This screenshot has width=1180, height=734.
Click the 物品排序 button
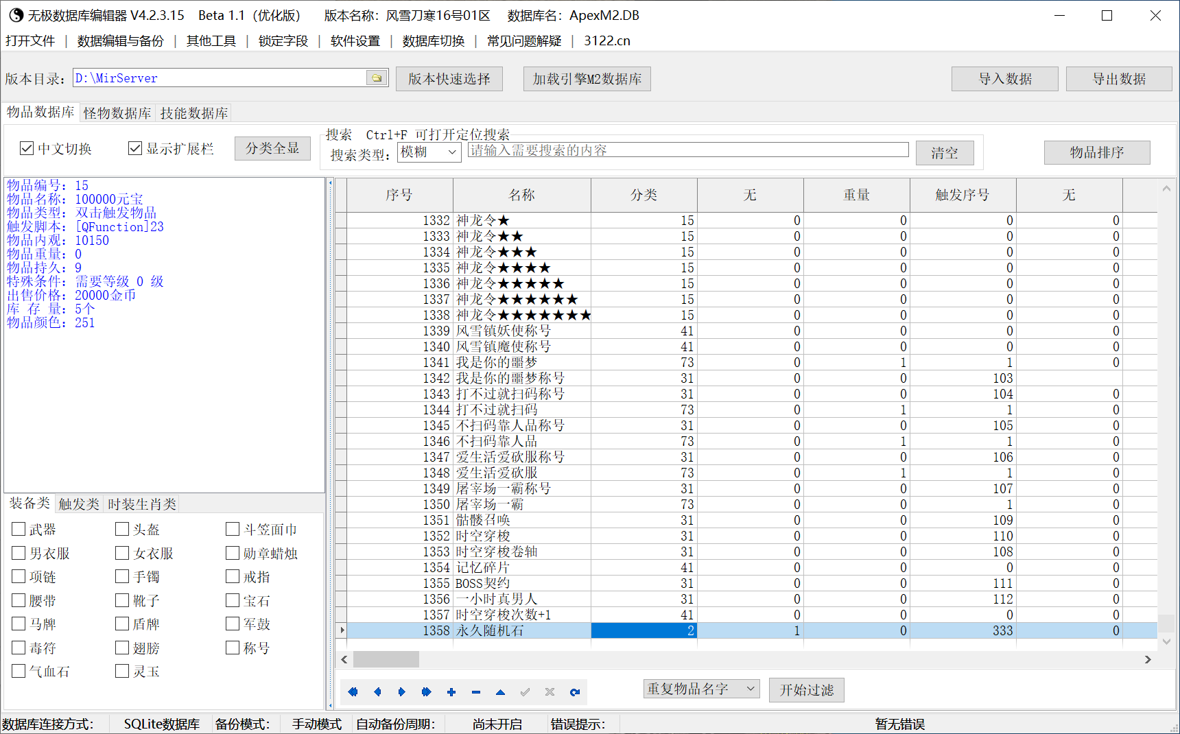1097,152
